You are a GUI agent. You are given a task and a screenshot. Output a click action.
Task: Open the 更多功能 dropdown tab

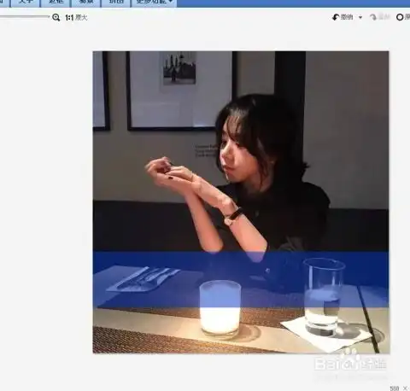(154, 3)
